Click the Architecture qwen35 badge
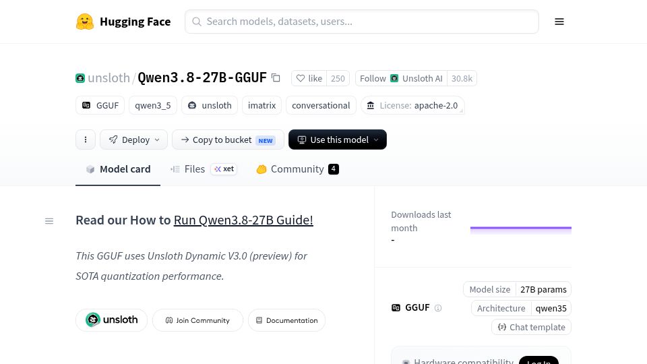This screenshot has height=364, width=647. [522, 308]
